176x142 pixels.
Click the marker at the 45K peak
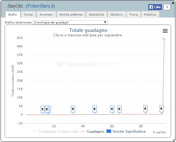click(x=164, y=39)
